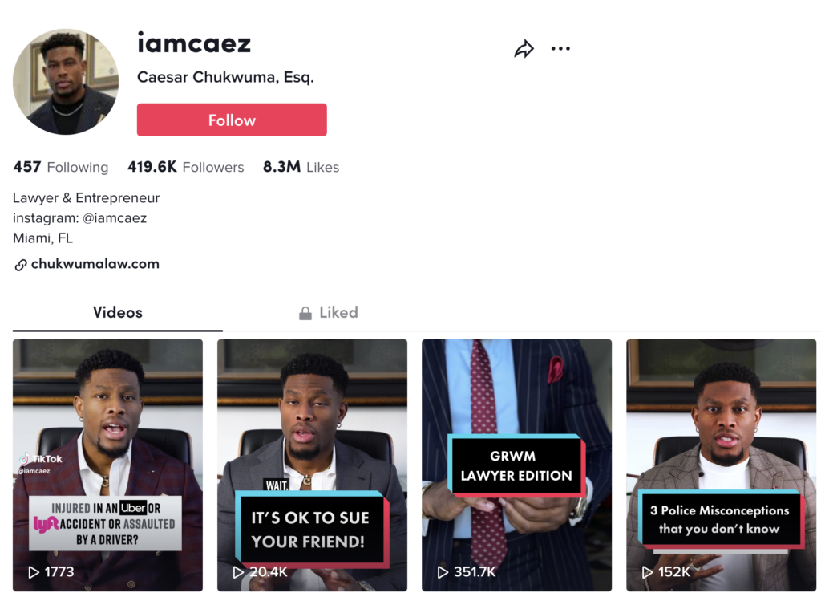821x597 pixels.
Task: Click the round profile avatar picture
Action: click(66, 82)
